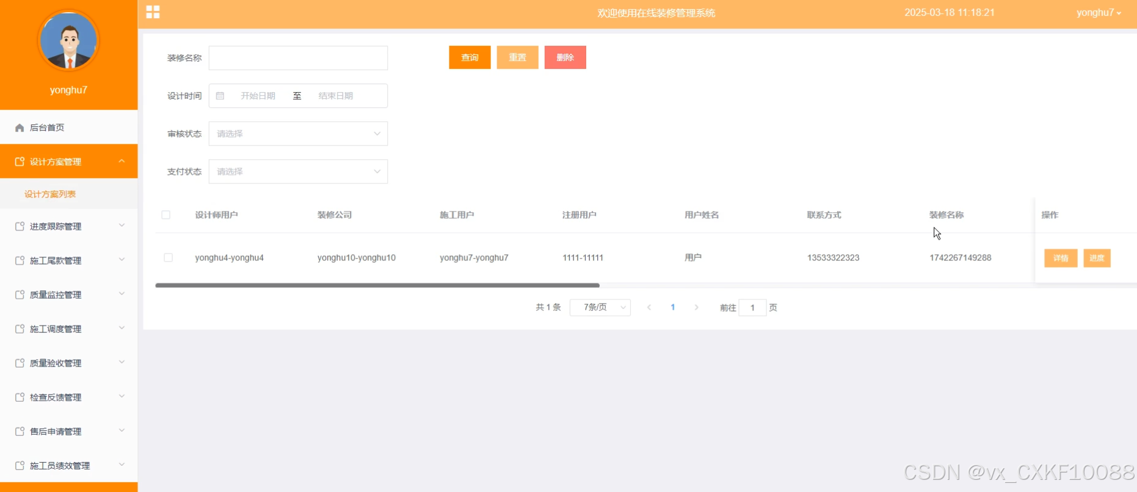
Task: Click the horizontal table scrollbar
Action: (x=377, y=285)
